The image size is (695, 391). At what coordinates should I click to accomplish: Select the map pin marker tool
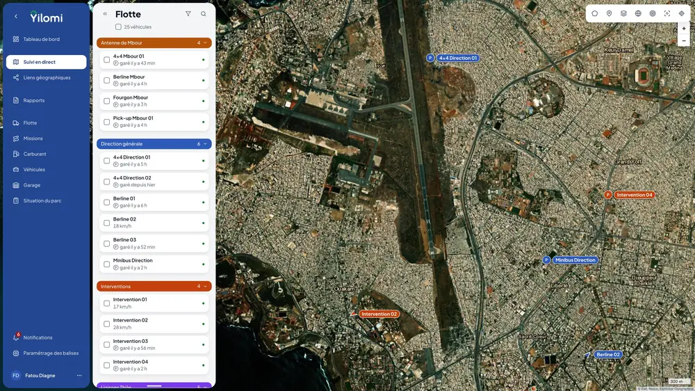[x=609, y=14]
